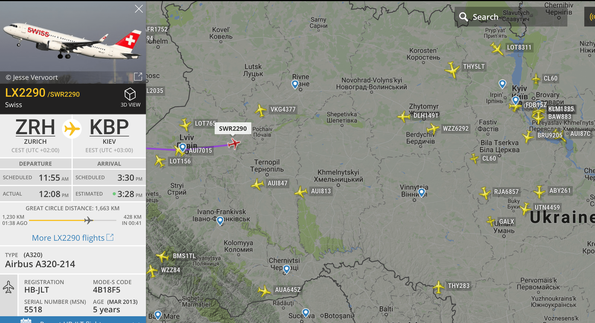Click the Vinnytsia airport pin marker
Screen dimensions: 595x323
[421, 193]
